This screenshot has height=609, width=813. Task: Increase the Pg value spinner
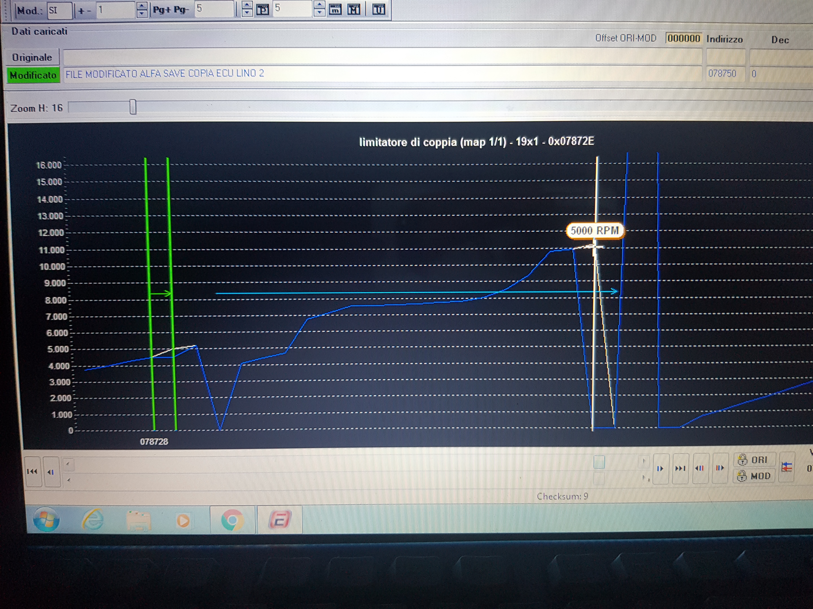tap(247, 5)
